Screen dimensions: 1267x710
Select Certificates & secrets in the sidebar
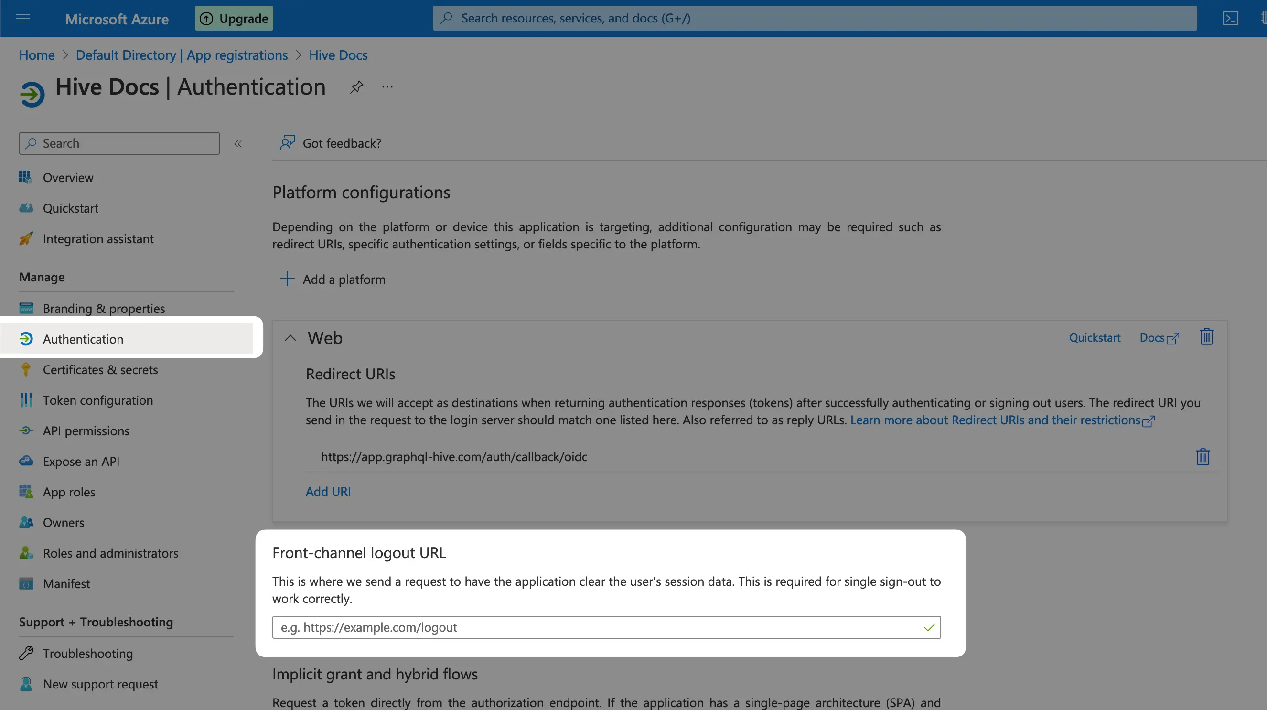coord(100,369)
